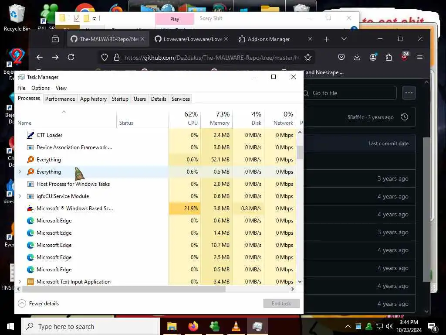Sort processes by CPU column

(x=185, y=118)
